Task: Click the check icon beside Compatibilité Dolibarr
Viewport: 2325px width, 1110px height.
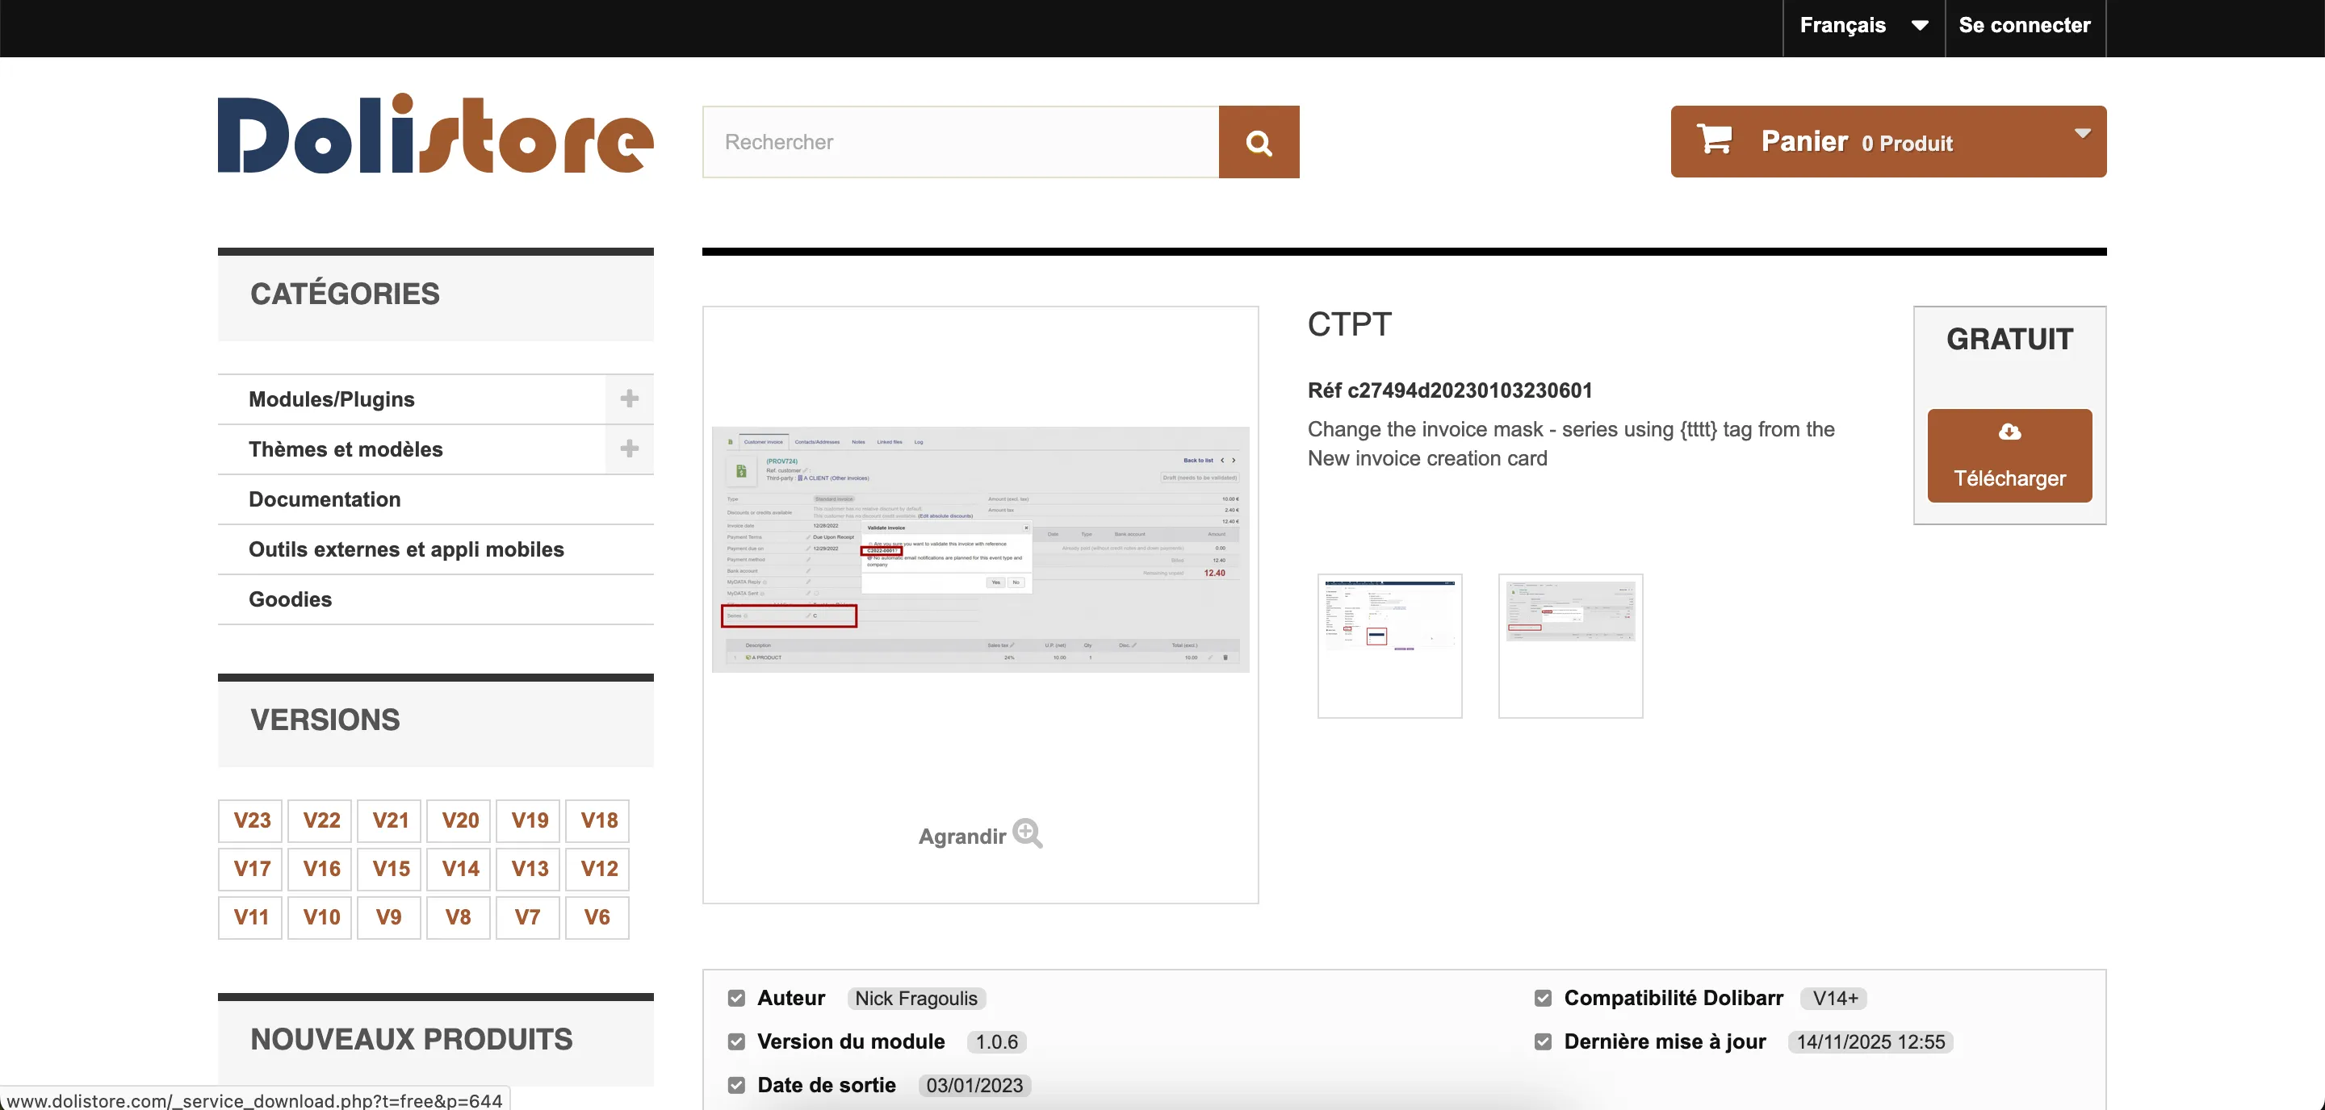Action: tap(1543, 998)
